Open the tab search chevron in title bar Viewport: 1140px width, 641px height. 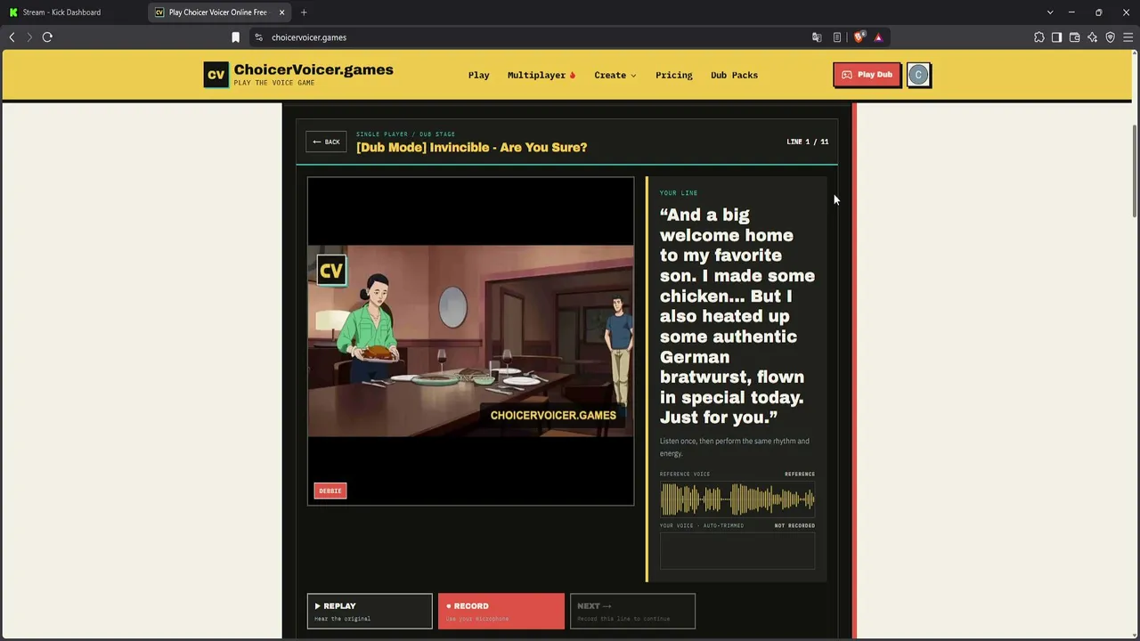pos(1050,12)
